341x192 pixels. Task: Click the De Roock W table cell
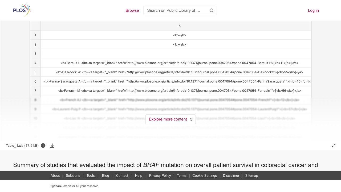tap(176, 72)
